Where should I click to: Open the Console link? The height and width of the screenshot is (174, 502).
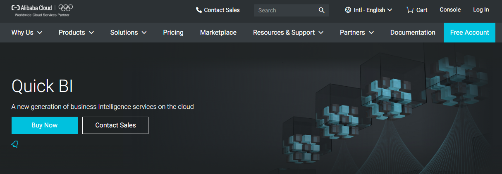click(x=450, y=10)
